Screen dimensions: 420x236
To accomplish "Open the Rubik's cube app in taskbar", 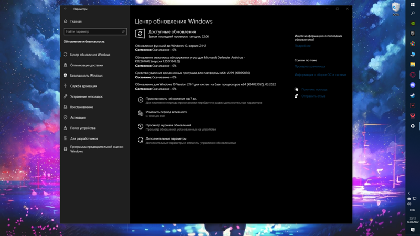I will (413, 44).
